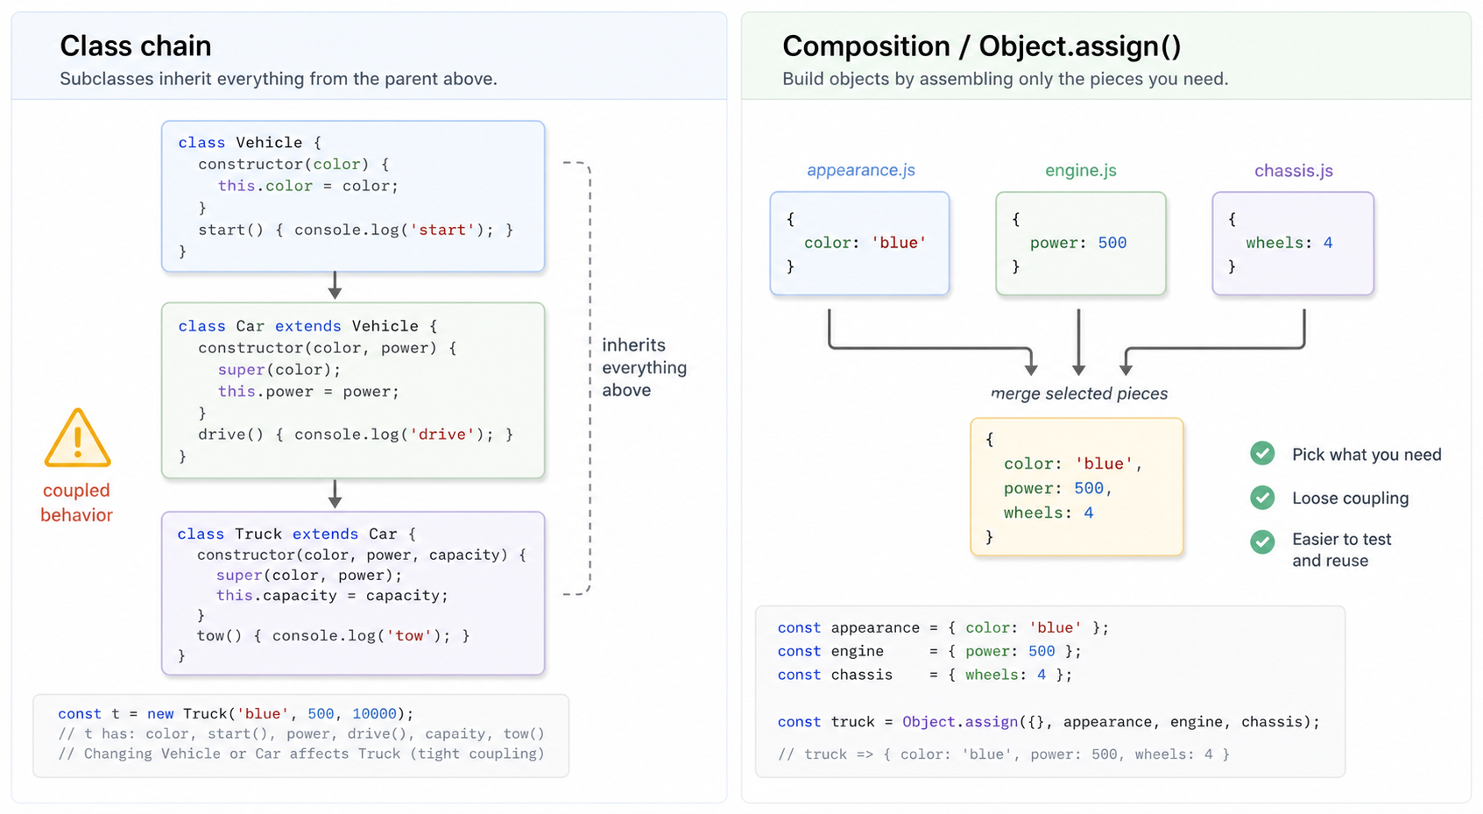The width and height of the screenshot is (1483, 814).
Task: Click the class Car extends Vehicle code box
Action: [x=353, y=390]
